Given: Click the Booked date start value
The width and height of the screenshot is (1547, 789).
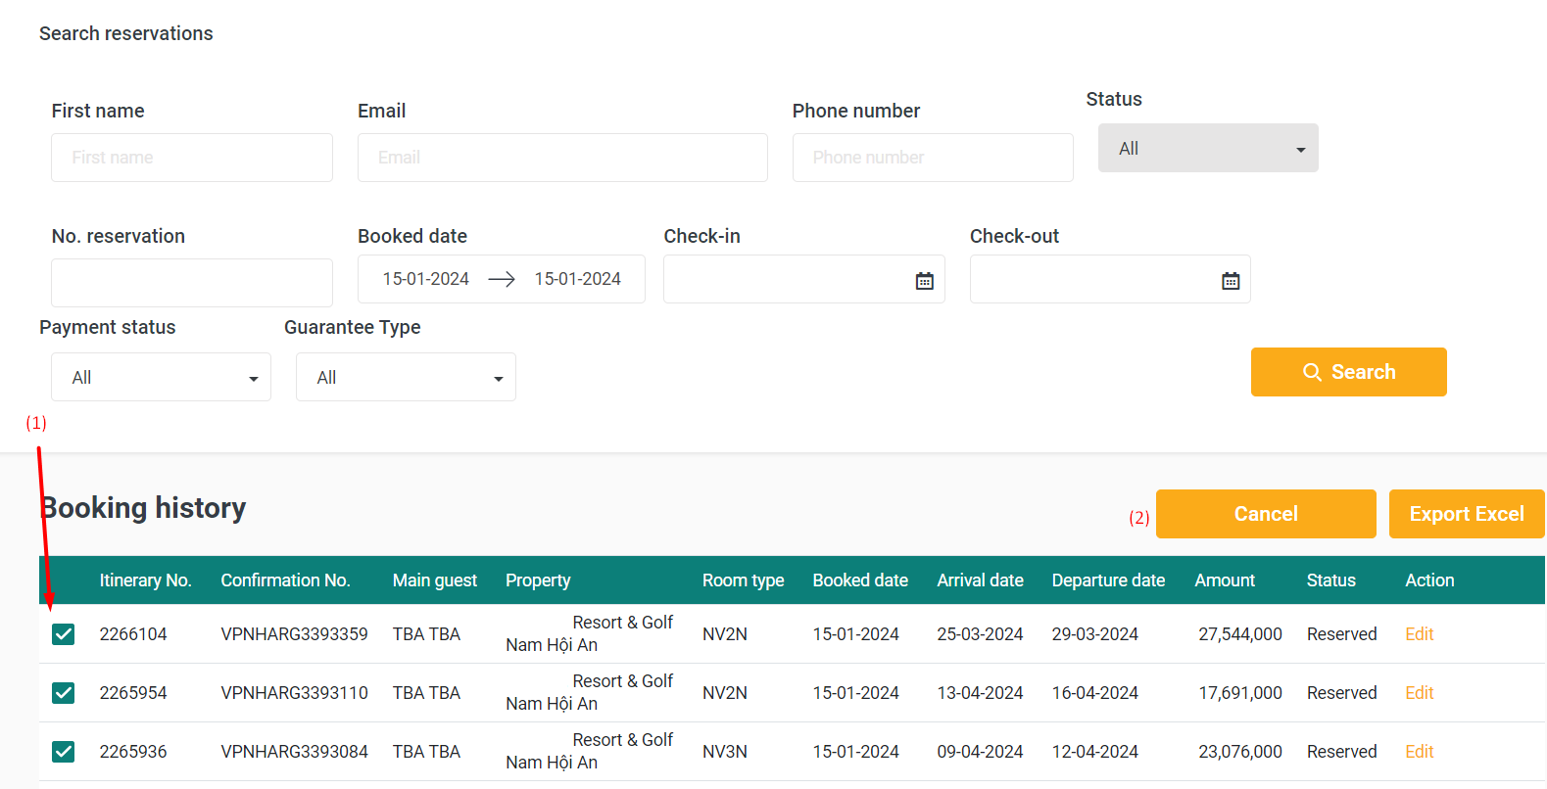Looking at the screenshot, I should 426,279.
